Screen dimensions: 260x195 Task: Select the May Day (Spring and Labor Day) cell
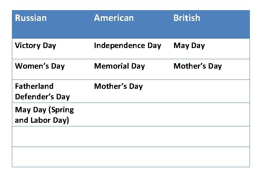tap(44, 115)
